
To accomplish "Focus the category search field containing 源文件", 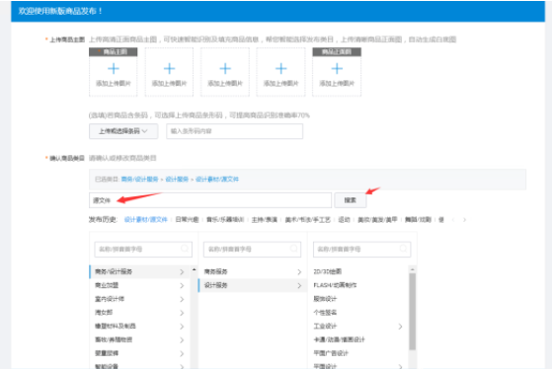I will 210,200.
